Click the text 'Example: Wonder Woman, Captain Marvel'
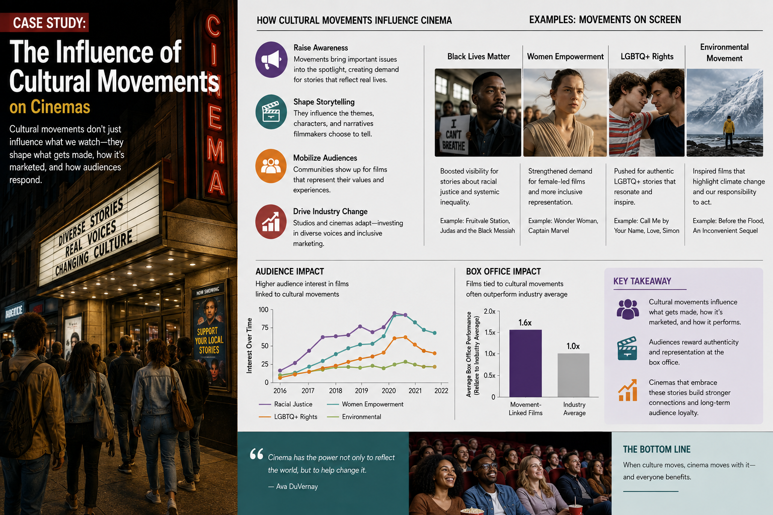Screen dimensions: 773x515 [x=563, y=226]
